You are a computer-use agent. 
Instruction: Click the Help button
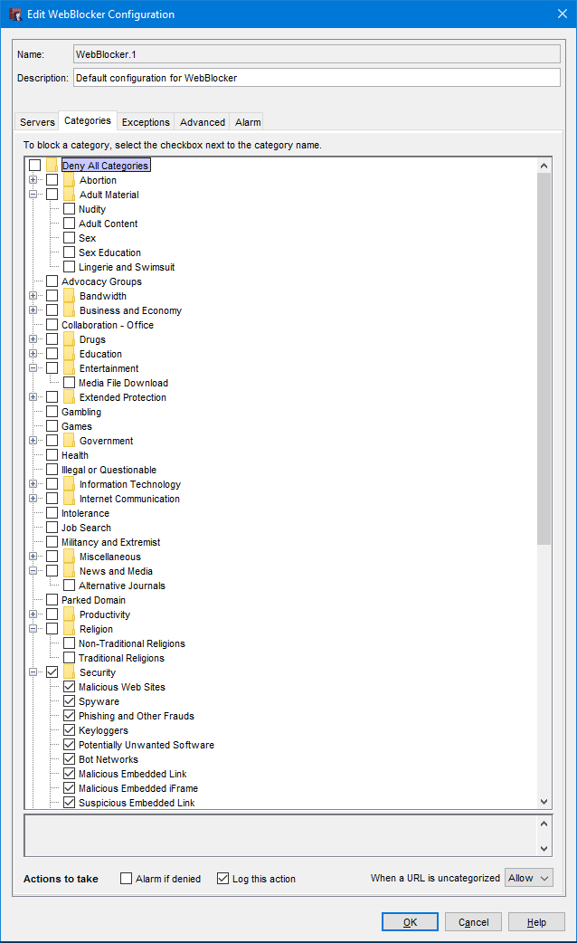(x=536, y=922)
